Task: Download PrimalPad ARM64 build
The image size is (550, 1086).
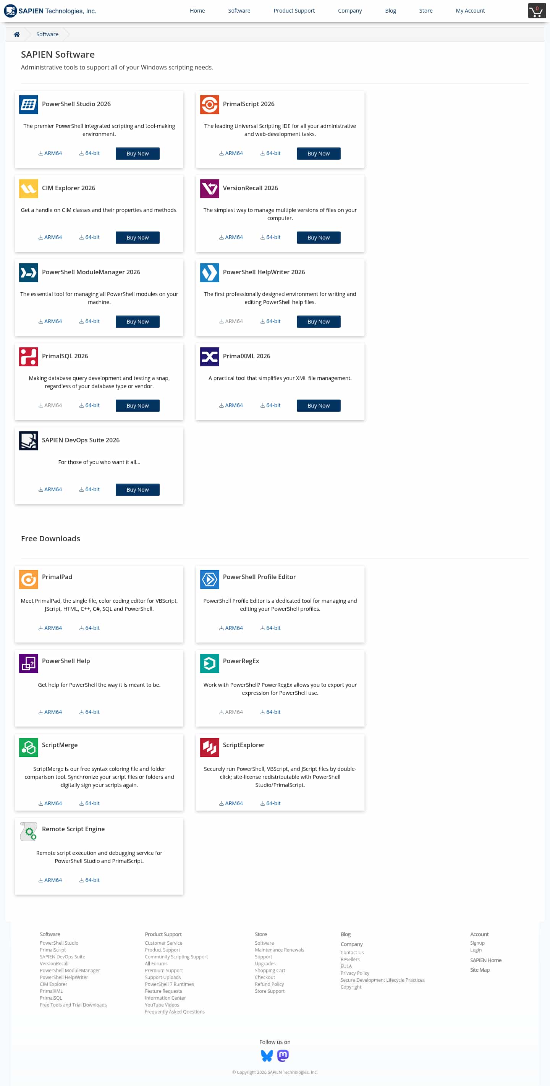Action: click(x=50, y=627)
